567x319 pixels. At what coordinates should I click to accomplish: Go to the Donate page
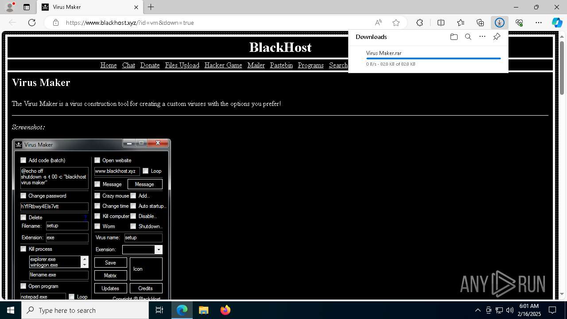click(x=150, y=65)
